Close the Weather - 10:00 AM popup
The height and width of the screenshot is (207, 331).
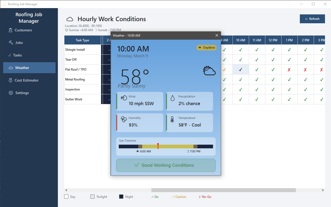(x=217, y=35)
